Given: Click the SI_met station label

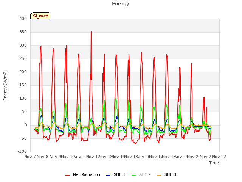Looking at the screenshot, I should click(x=40, y=16).
